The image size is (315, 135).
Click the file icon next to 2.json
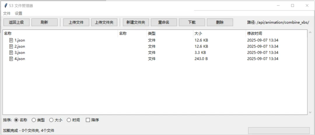(x=11, y=46)
